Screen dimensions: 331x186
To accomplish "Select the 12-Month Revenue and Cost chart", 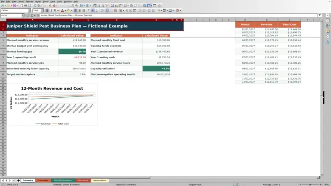I will [x=52, y=105].
